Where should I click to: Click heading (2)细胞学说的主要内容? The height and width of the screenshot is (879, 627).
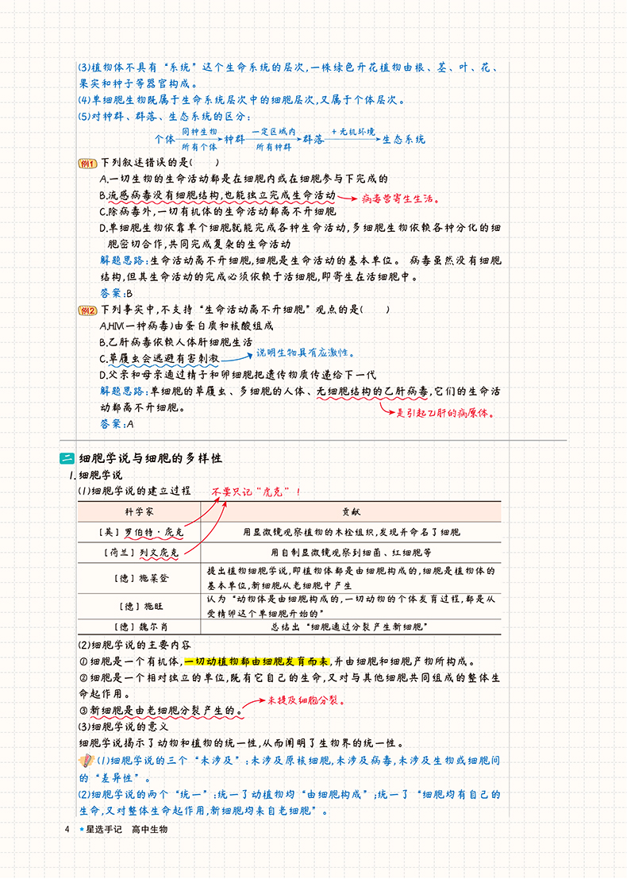(x=134, y=646)
